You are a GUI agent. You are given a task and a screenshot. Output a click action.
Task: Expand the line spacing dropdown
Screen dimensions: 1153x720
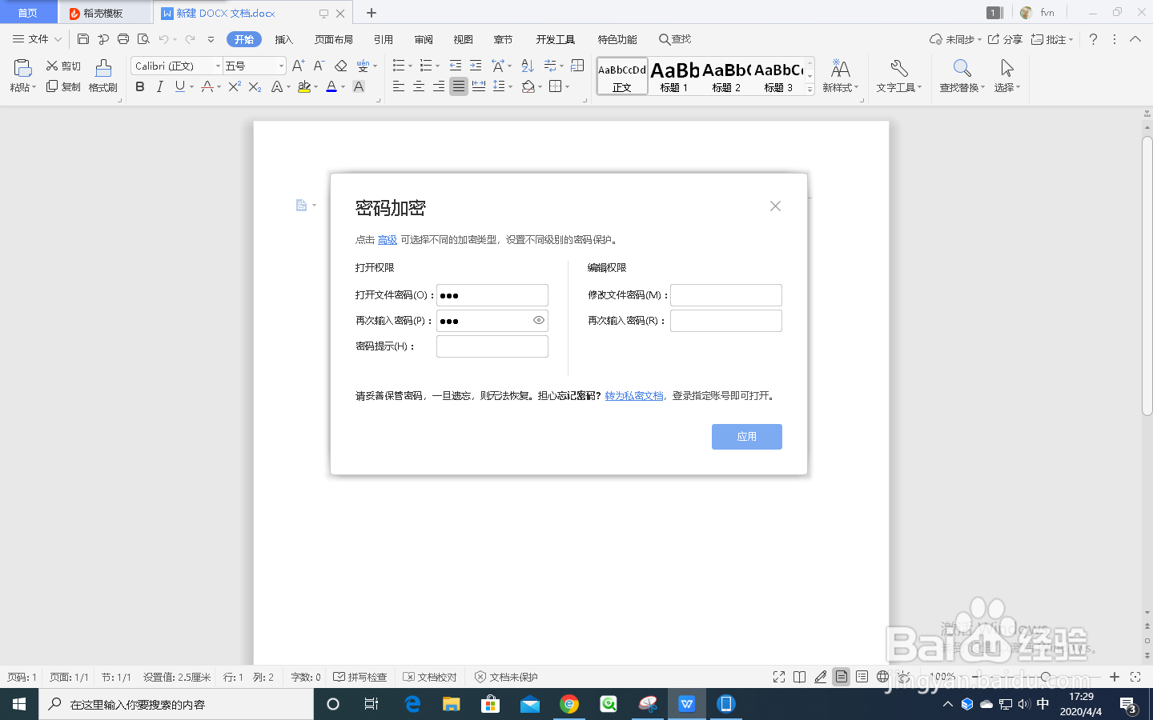(x=510, y=87)
